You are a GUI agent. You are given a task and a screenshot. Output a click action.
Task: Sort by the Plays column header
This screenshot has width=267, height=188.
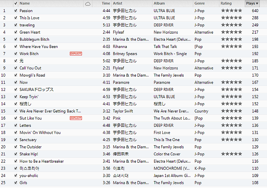click(252, 3)
